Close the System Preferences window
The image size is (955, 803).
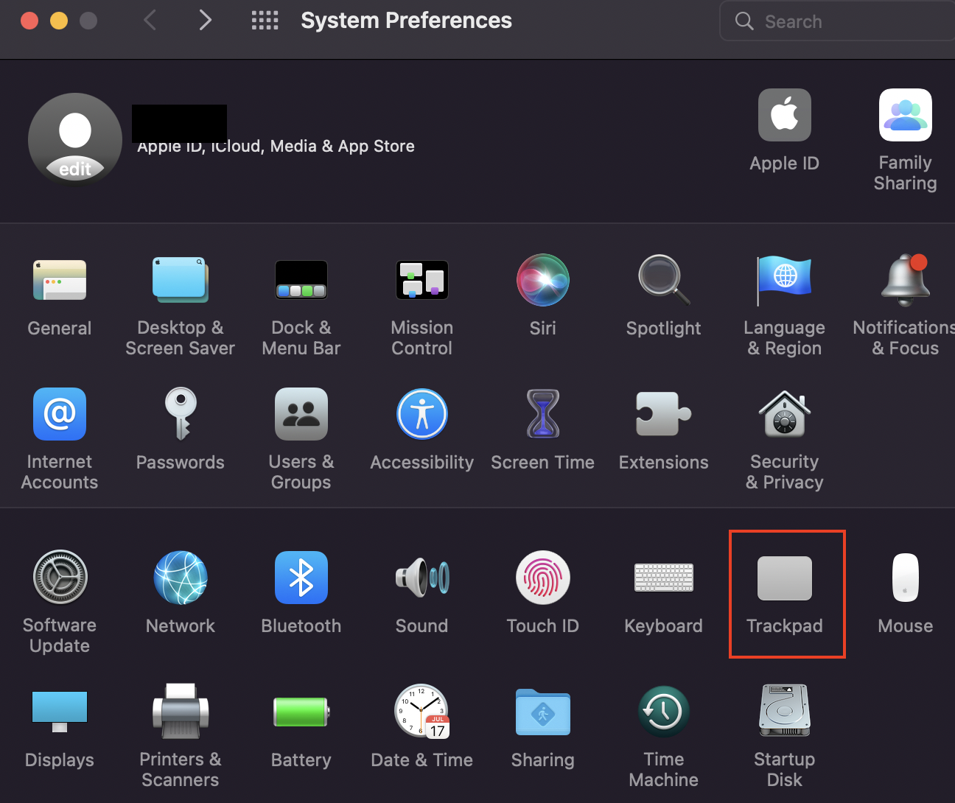pyautogui.click(x=29, y=21)
